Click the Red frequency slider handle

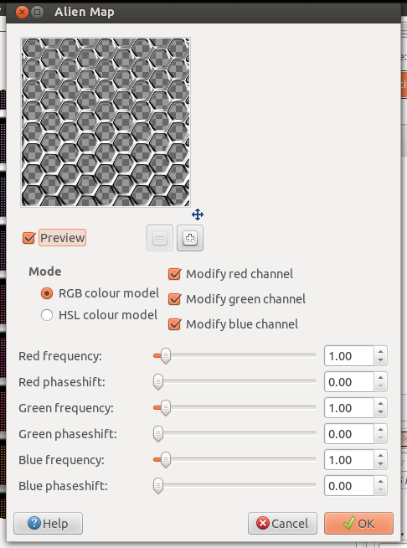tap(166, 356)
